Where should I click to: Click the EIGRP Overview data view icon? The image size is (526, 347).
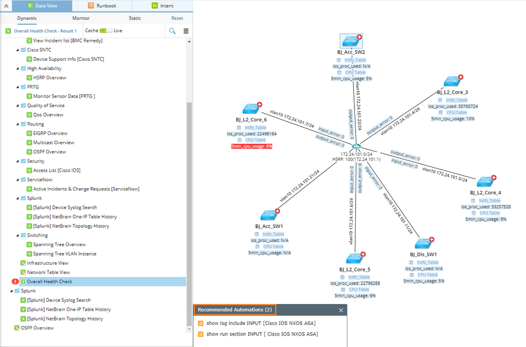tap(29, 134)
